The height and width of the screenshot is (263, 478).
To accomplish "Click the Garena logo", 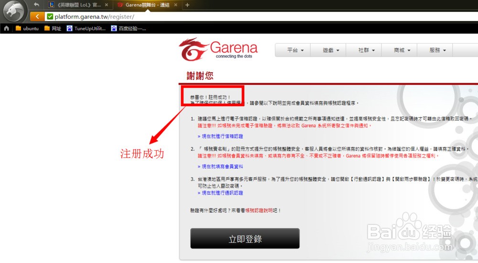I will click(x=218, y=49).
